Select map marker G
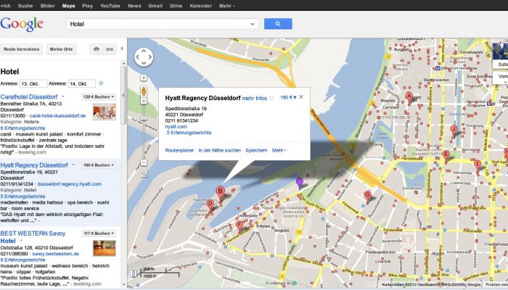The image size is (508, 290). point(367,196)
